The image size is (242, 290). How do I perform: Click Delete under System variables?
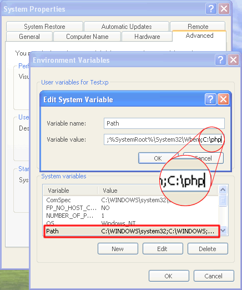(x=208, y=249)
